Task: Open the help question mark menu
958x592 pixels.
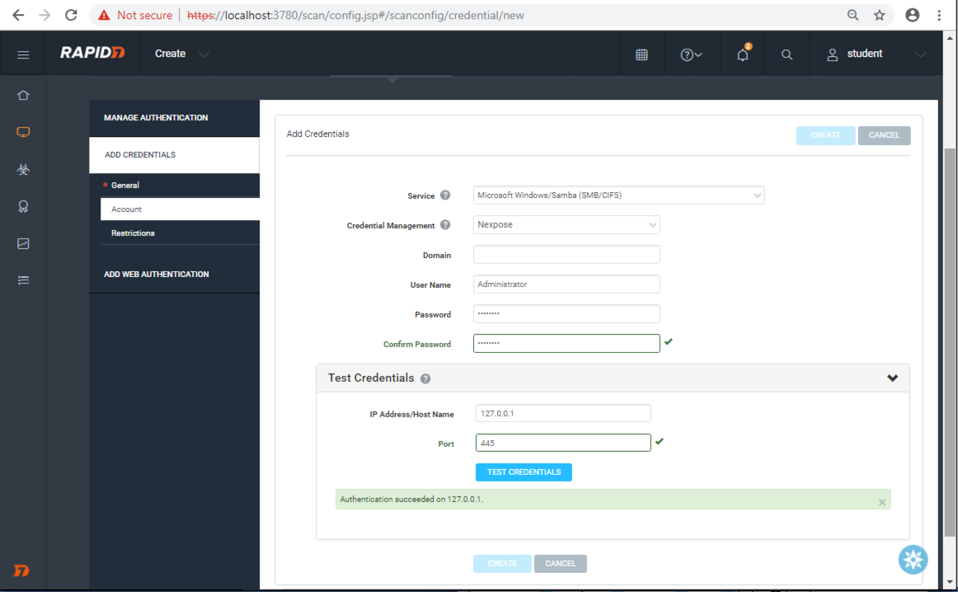Action: (x=691, y=55)
